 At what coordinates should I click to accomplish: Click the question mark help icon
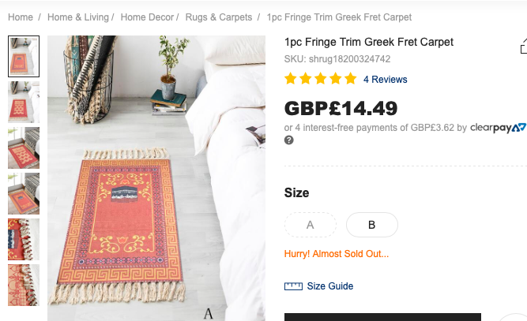coord(289,140)
